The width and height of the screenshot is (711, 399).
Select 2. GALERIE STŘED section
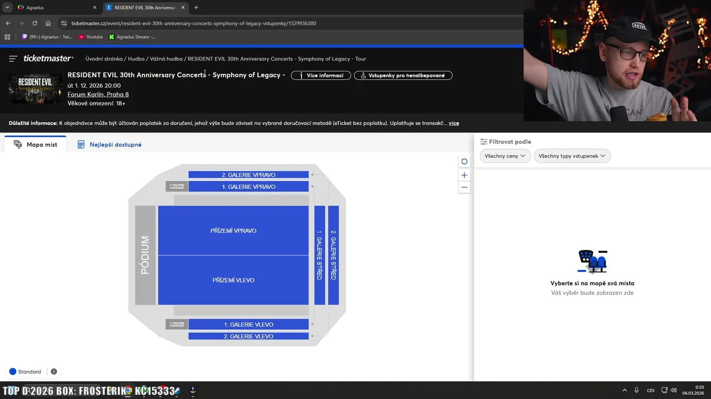(x=333, y=255)
